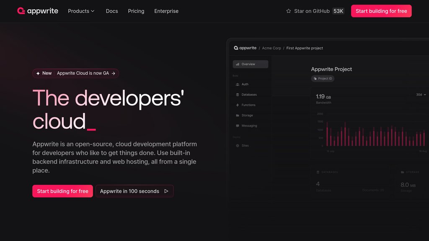Open the Products dropdown menu

pyautogui.click(x=81, y=11)
